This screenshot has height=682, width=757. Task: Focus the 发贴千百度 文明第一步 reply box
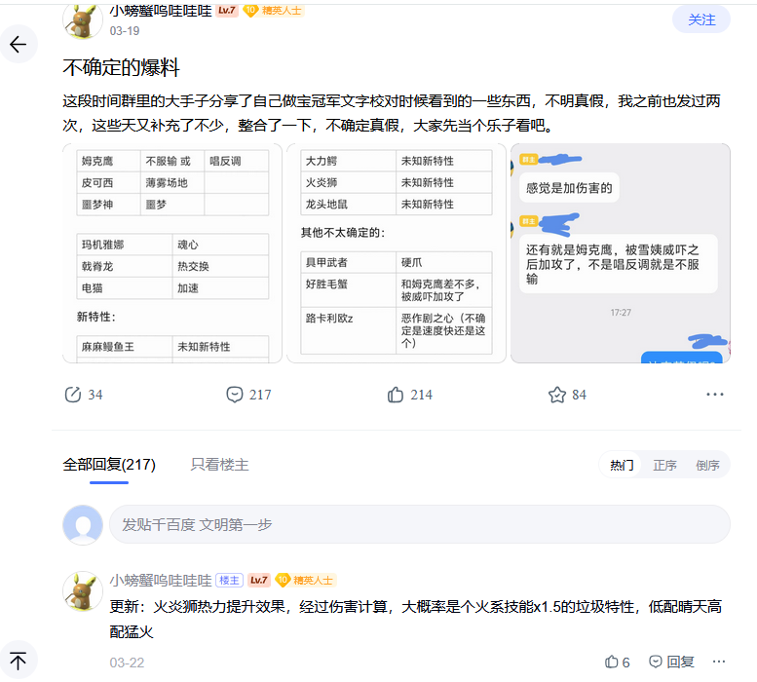tap(420, 524)
